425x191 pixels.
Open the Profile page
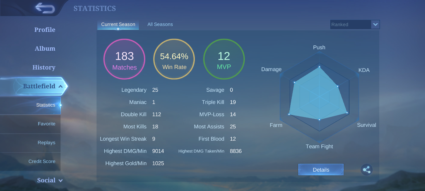45,30
